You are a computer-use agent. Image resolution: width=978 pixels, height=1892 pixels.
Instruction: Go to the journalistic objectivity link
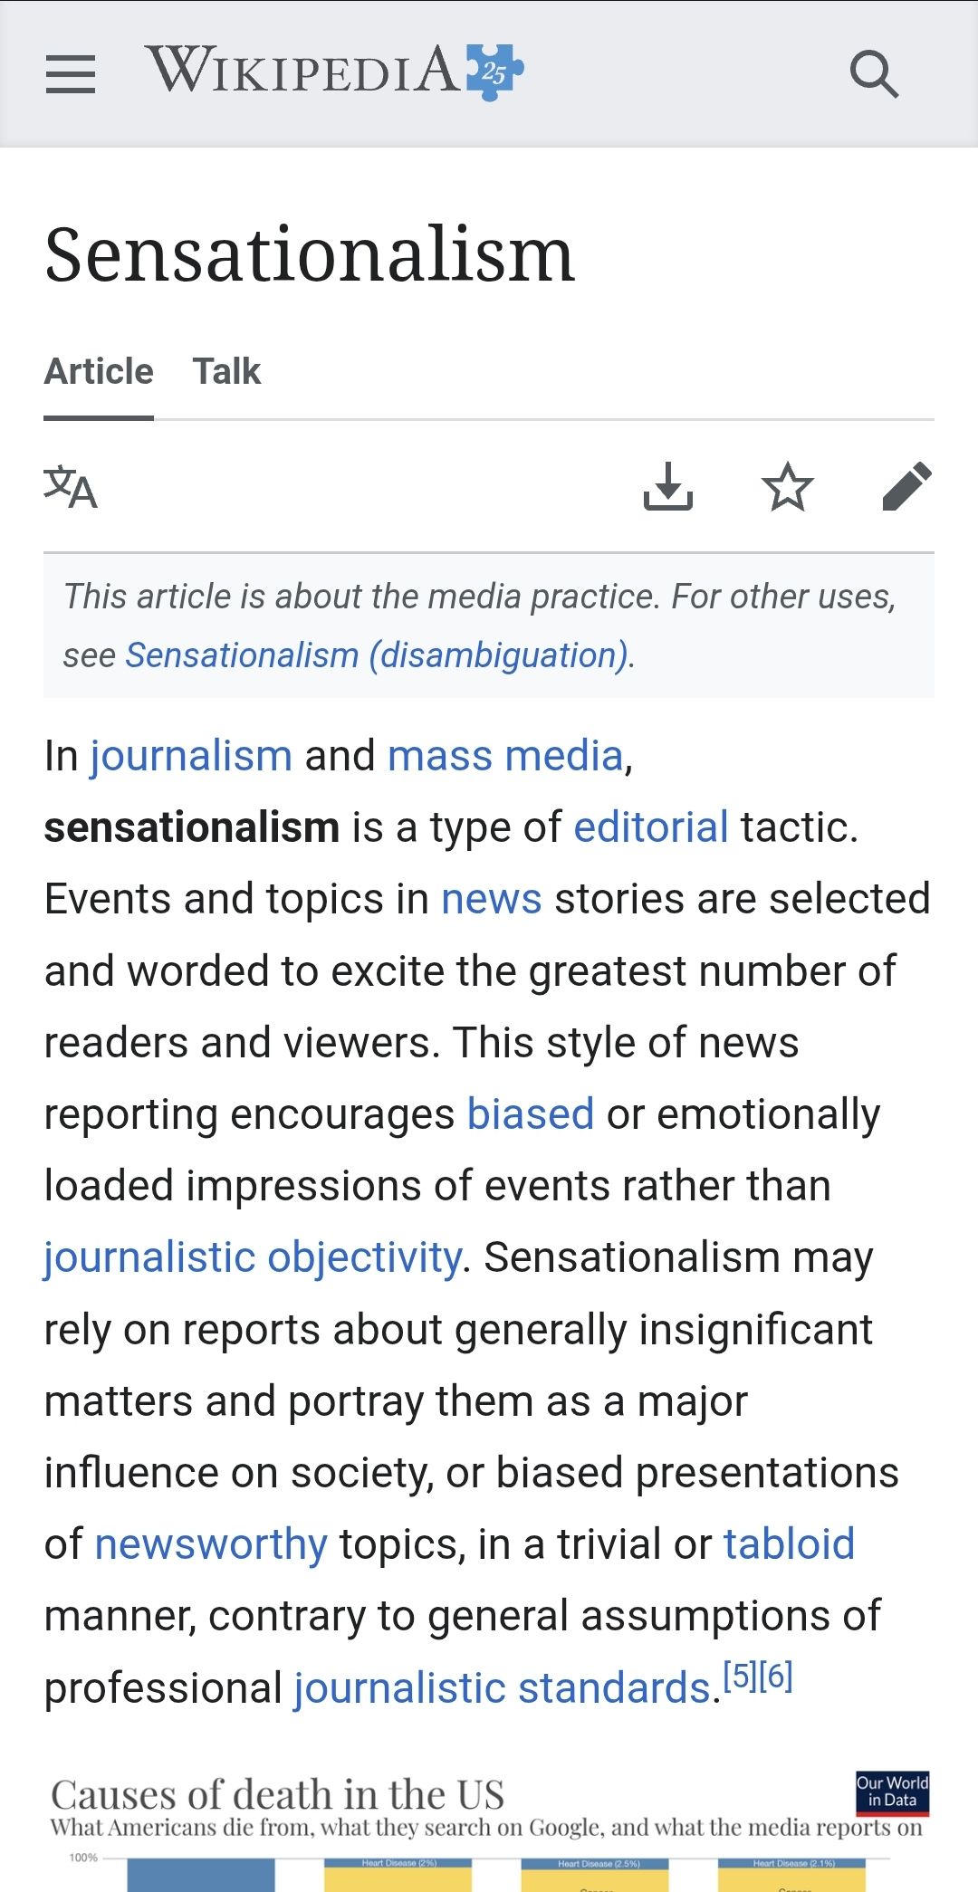coord(252,1257)
